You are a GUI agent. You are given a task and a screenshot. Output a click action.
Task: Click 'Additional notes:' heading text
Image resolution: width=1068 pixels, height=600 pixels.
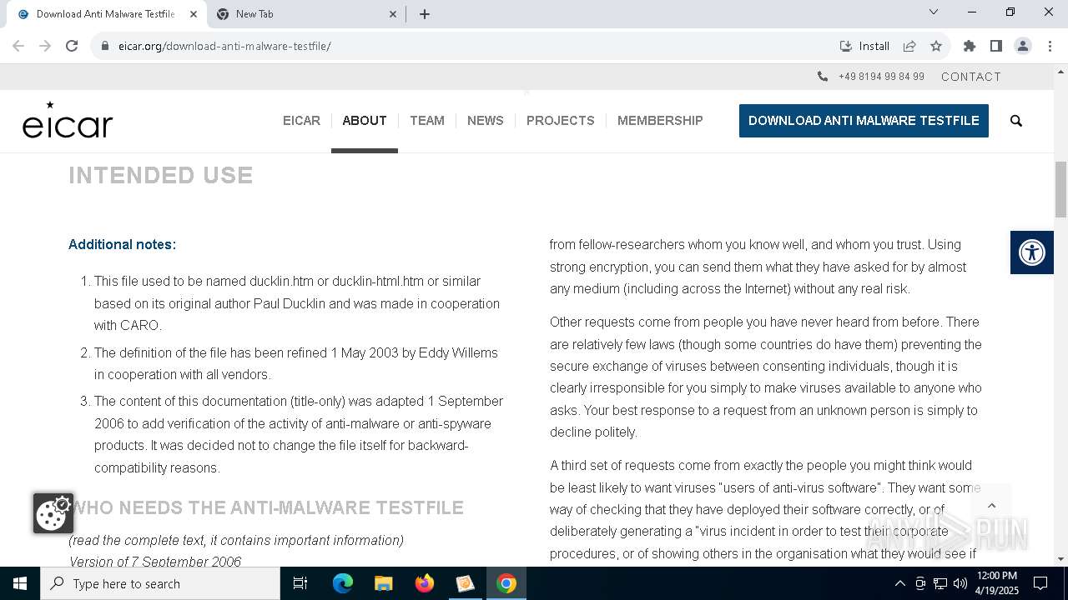(122, 244)
